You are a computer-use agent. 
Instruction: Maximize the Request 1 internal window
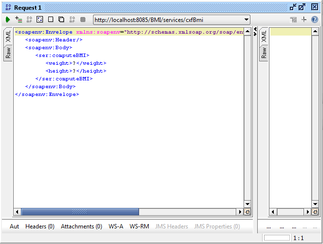pos(302,7)
